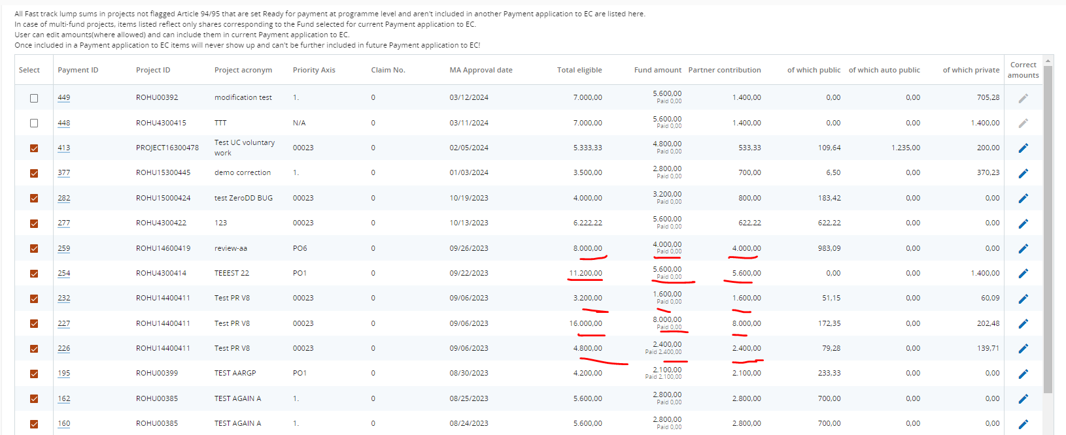Screen dimensions: 1066x435
Task: Select checkbox for payment 449
Action: coord(34,98)
